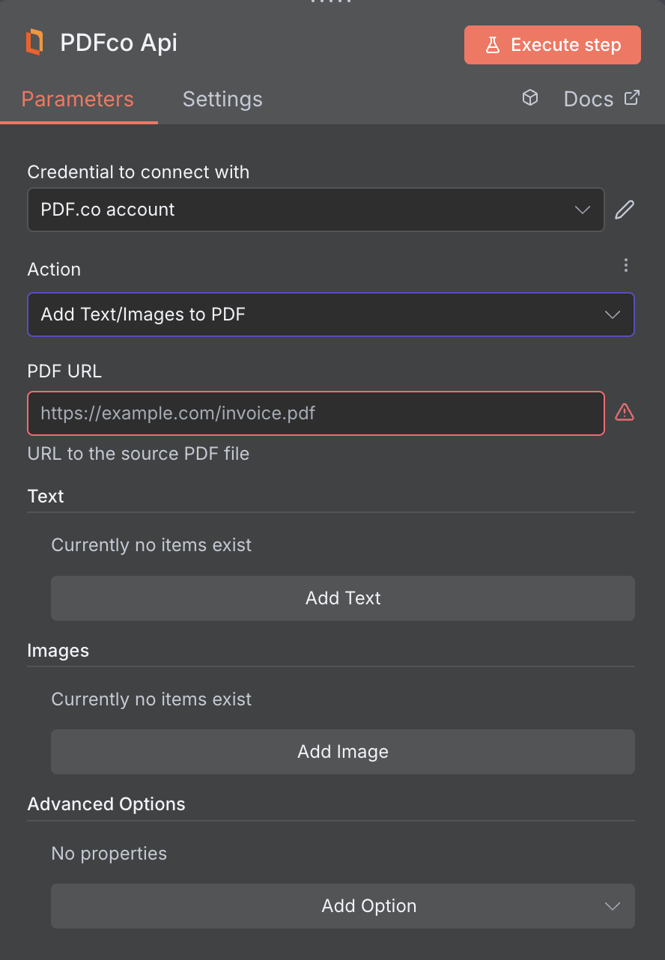Viewport: 665px width, 960px height.
Task: Open the Docs link
Action: [x=589, y=98]
